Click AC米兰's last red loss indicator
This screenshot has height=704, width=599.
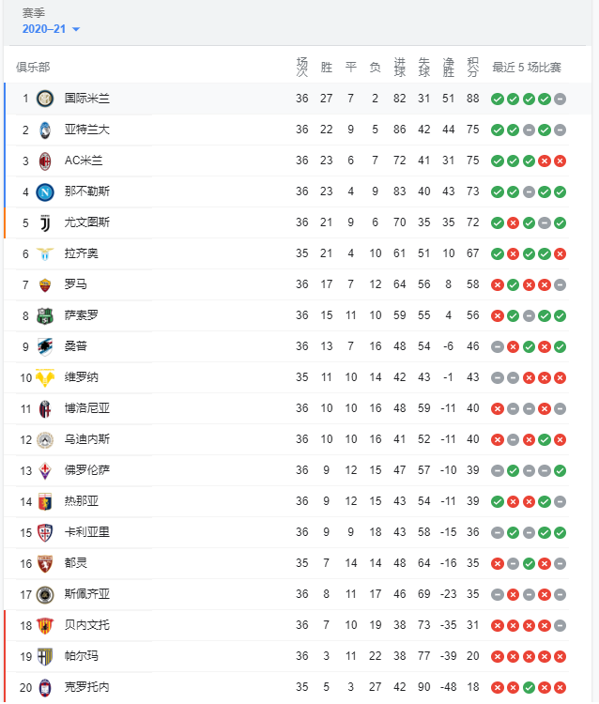point(560,161)
